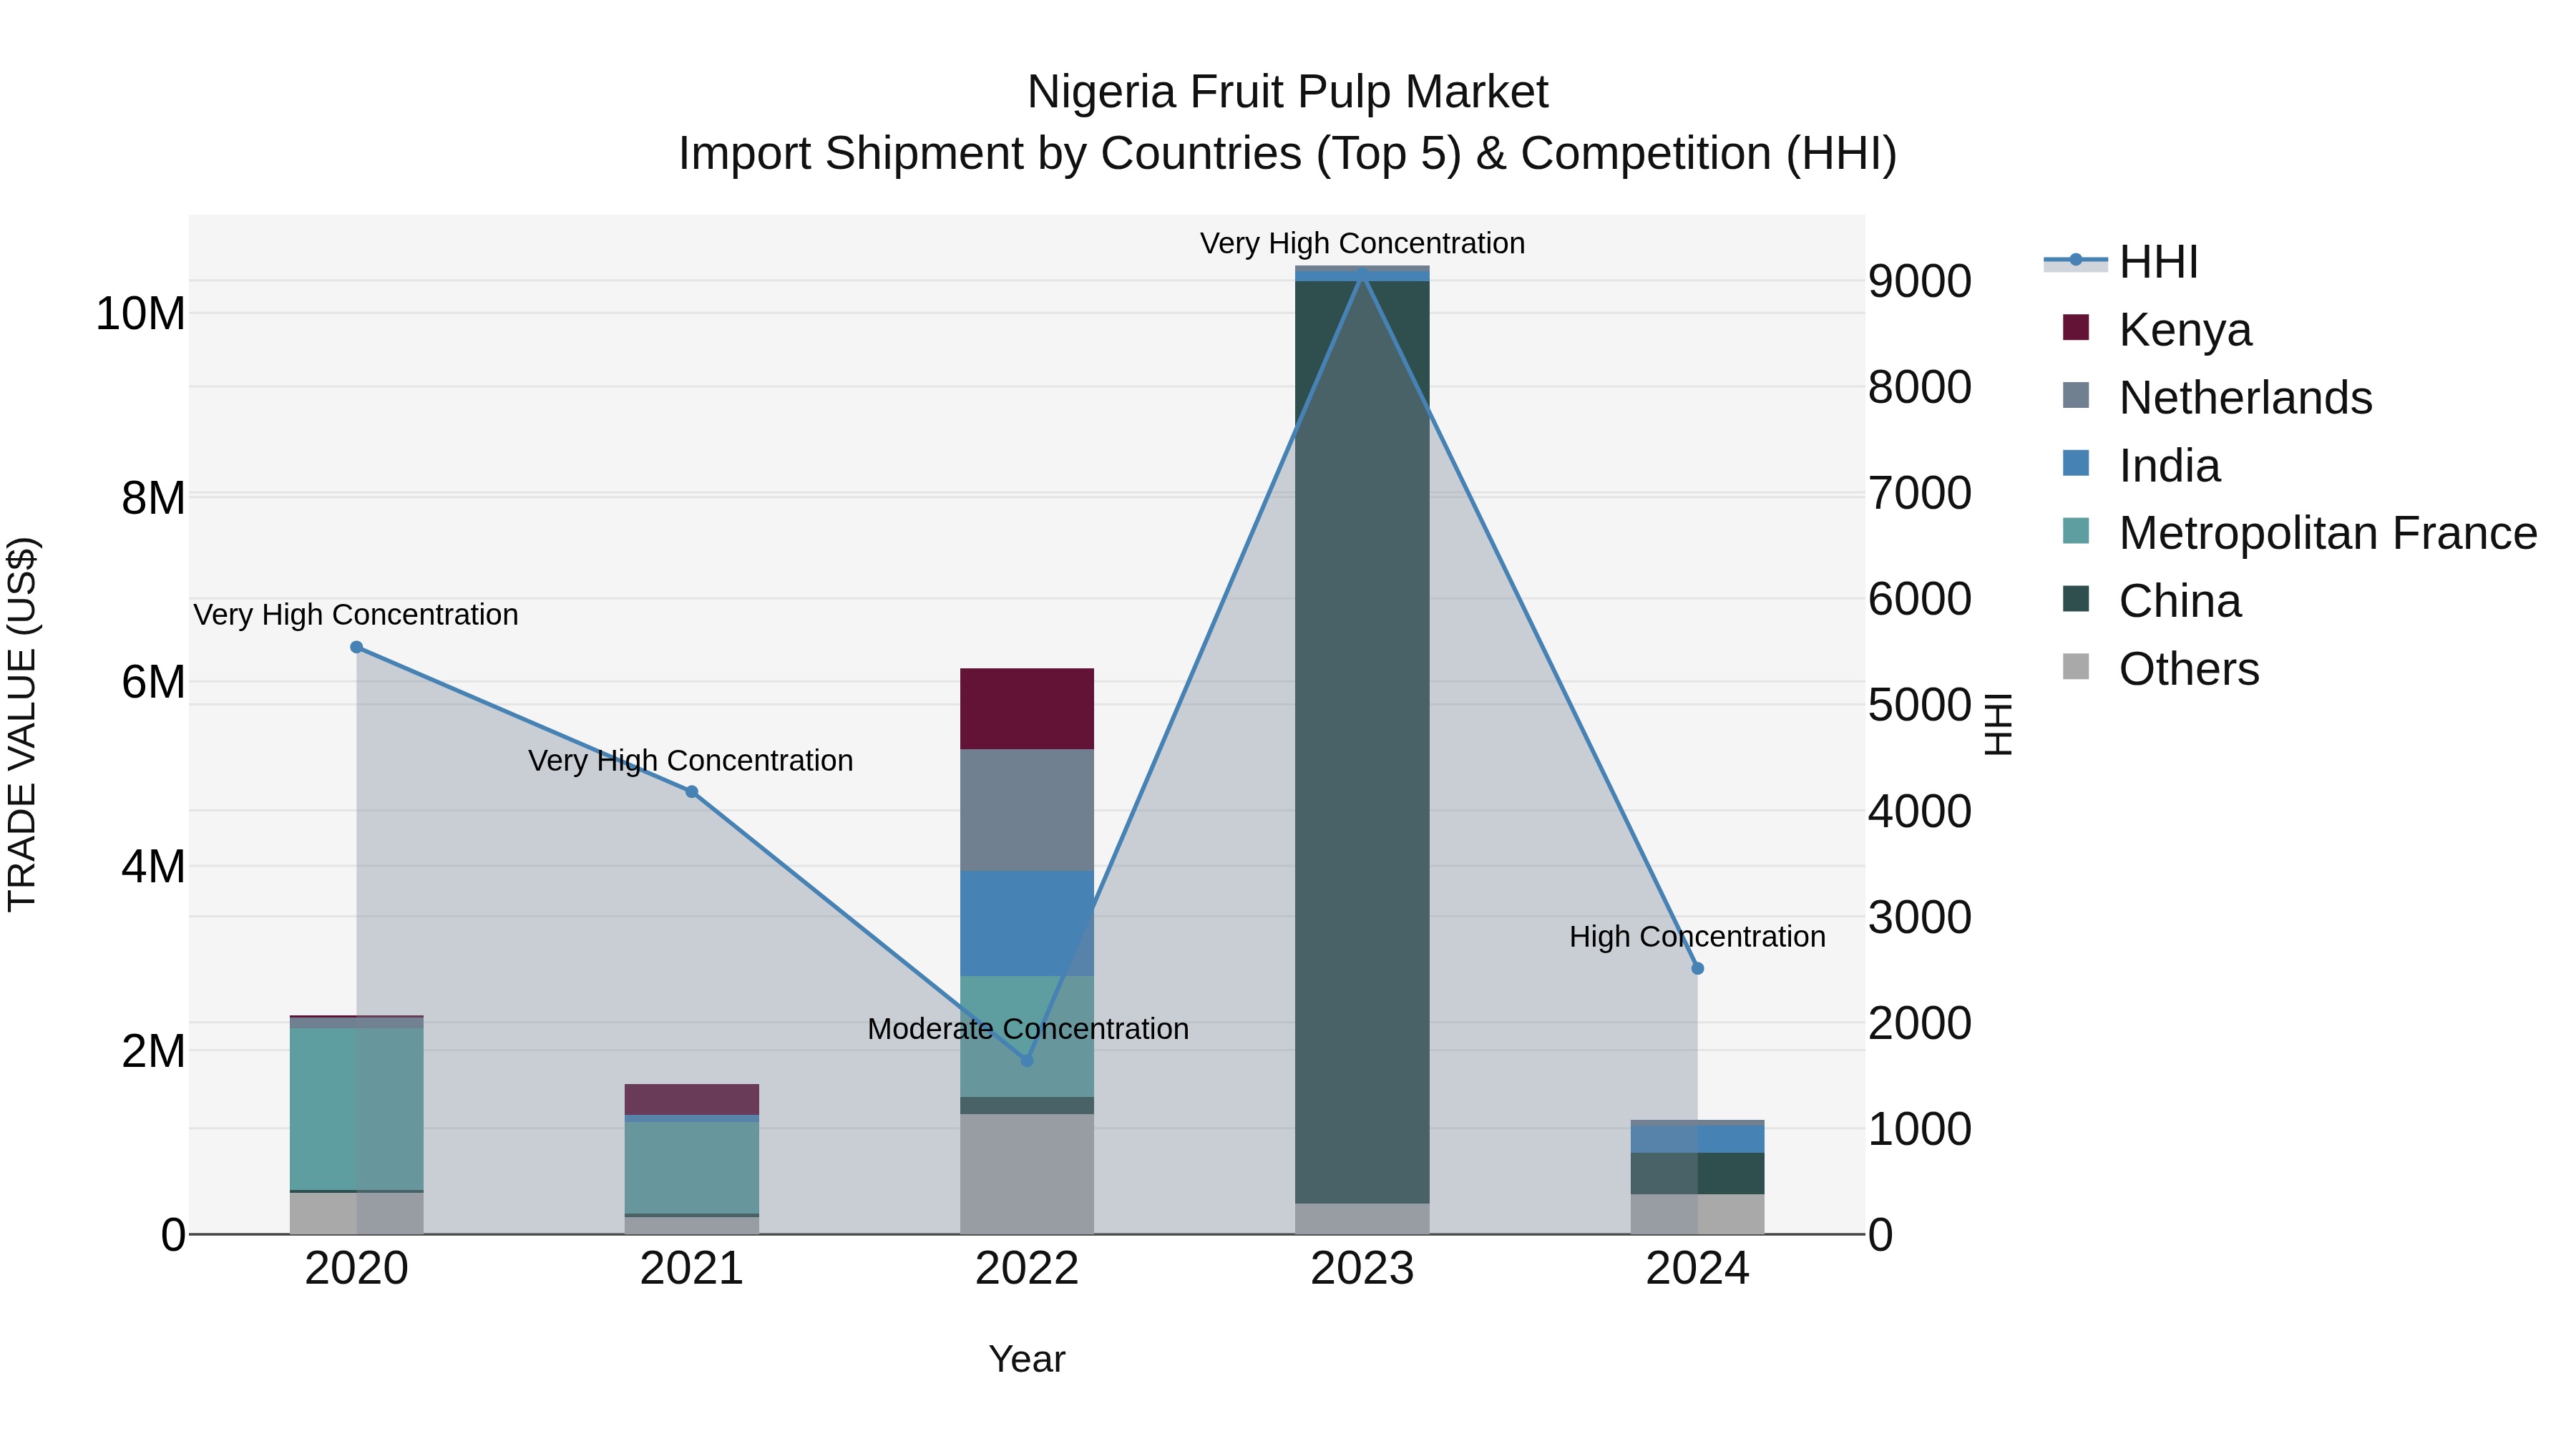
Task: Click the 'Very High Concentration' annotation above 2021
Action: (x=691, y=760)
